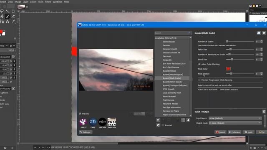The height and width of the screenshot is (150, 267).
Task: Click the red foreground color swatch
Action: pos(1,32)
